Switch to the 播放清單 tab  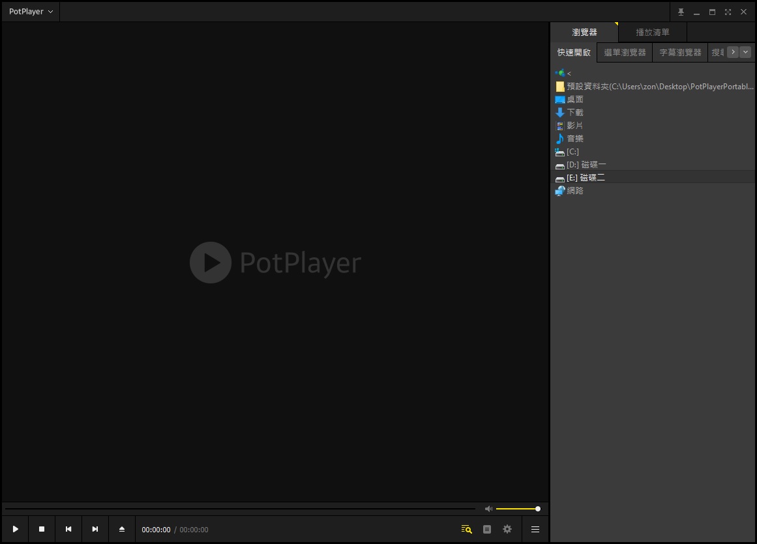pyautogui.click(x=652, y=33)
